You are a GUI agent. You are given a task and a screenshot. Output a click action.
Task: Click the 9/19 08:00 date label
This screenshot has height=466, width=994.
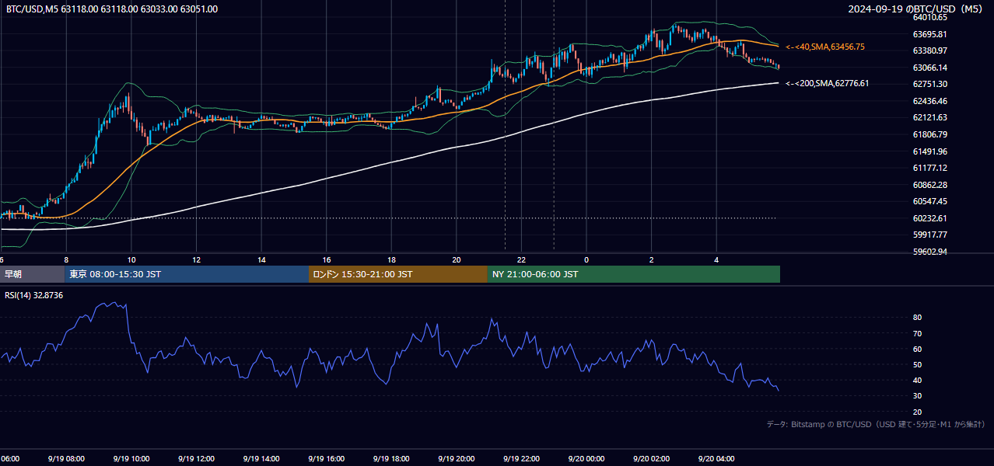66,459
